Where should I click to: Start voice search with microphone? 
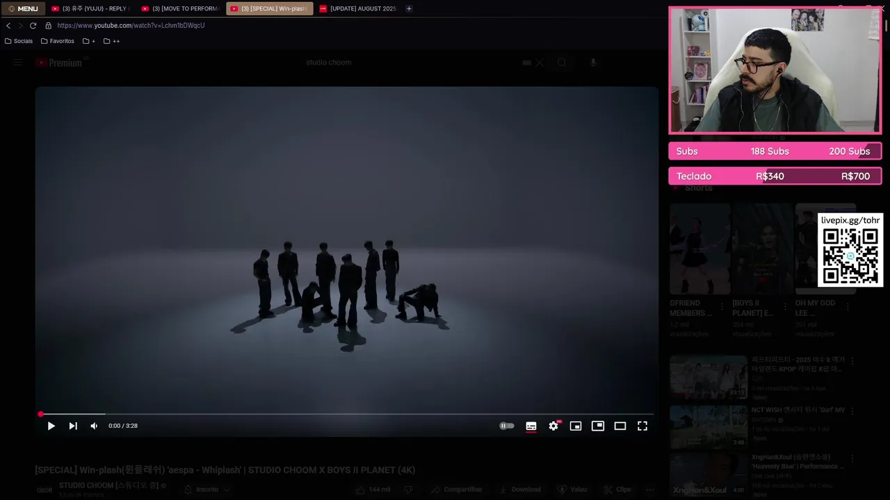pyautogui.click(x=593, y=62)
